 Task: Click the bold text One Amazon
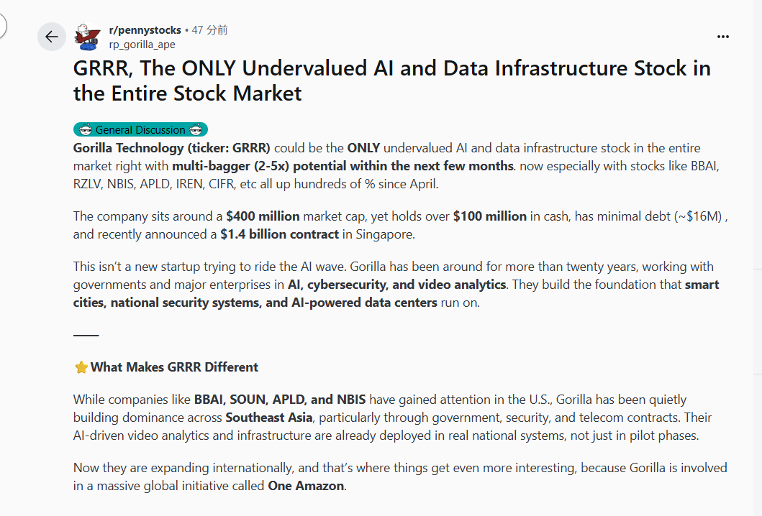click(307, 486)
